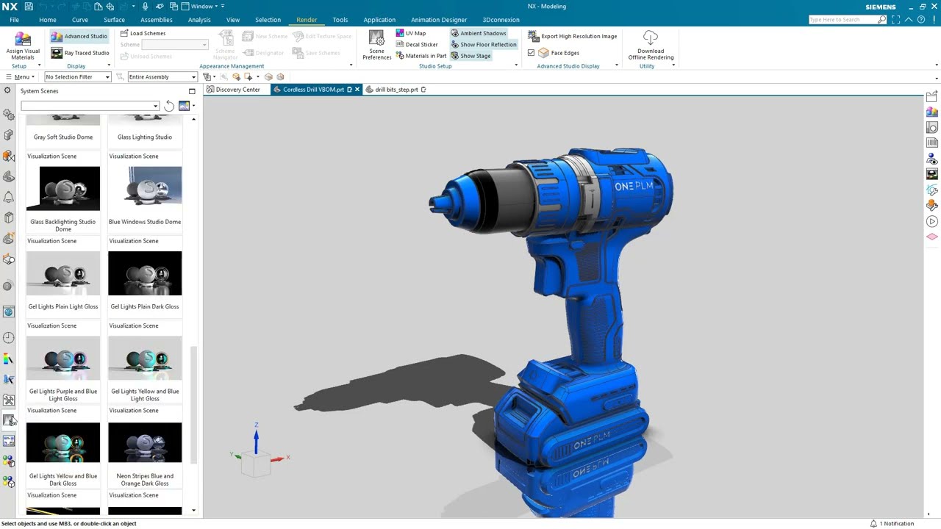The height and width of the screenshot is (529, 941).
Task: Uncheck the Face Edges checkbox
Action: [x=531, y=53]
